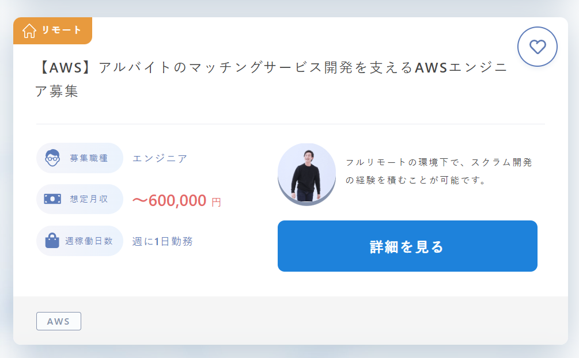Click the bag icon beside 週稼働日数
The height and width of the screenshot is (358, 579).
pyautogui.click(x=52, y=241)
